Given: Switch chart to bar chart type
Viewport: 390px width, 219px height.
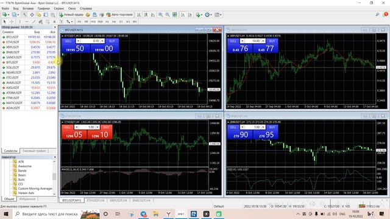Looking at the screenshot, I should pyautogui.click(x=139, y=15).
